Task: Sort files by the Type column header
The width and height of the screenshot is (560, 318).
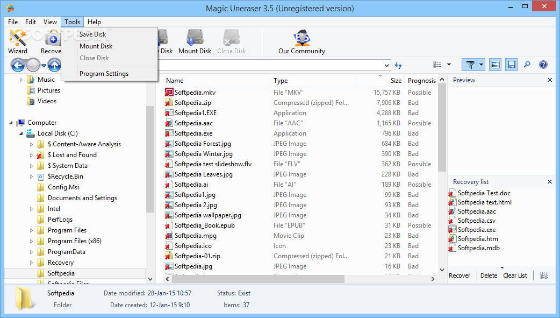Action: pos(313,81)
